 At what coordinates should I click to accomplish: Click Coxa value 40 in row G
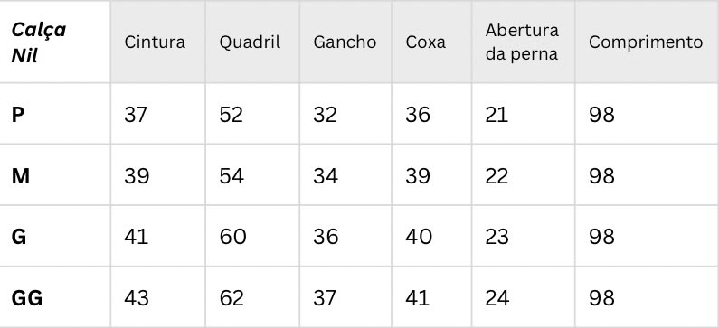419,237
